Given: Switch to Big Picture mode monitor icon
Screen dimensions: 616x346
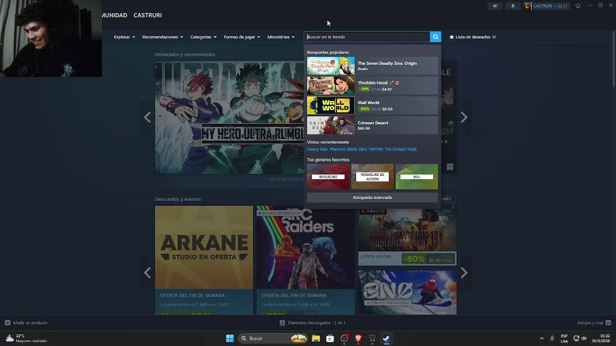Looking at the screenshot, I should click(578, 6).
